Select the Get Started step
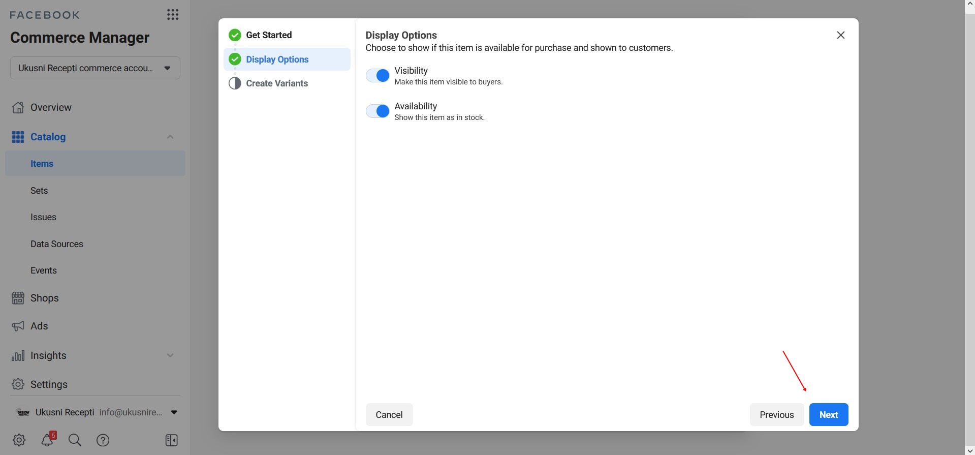 point(269,35)
